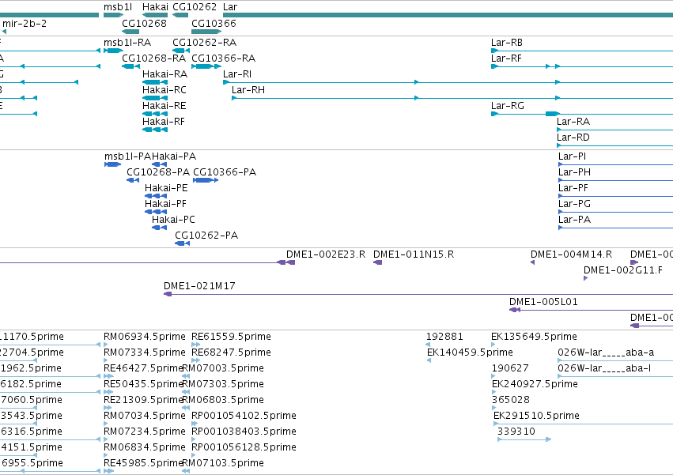Click the 192881 feature label

click(444, 337)
